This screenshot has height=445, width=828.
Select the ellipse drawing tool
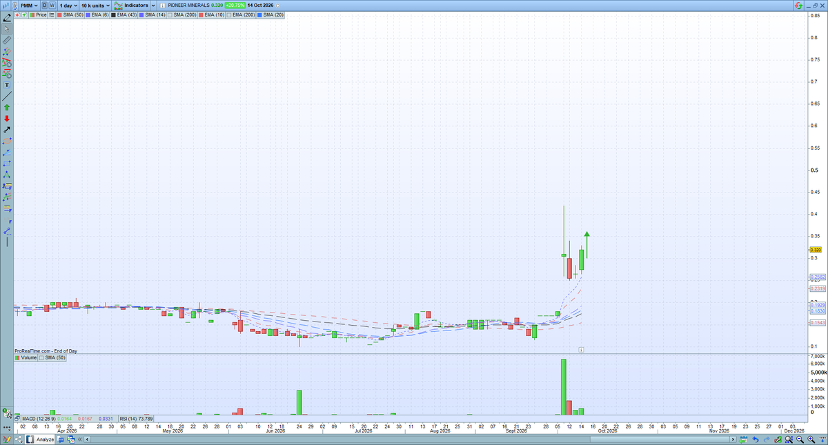(x=7, y=141)
